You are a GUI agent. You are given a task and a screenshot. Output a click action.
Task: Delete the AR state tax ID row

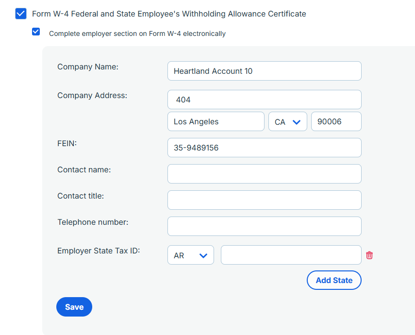[x=369, y=255]
